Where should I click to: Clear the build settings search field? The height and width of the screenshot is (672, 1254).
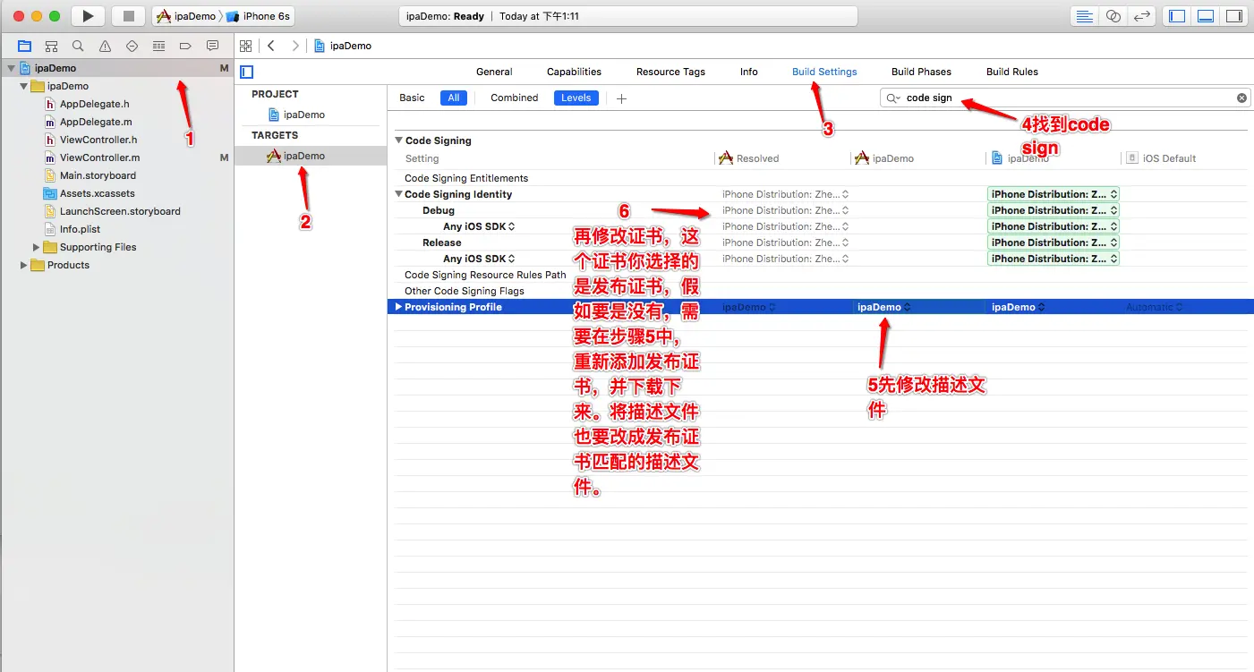pyautogui.click(x=1241, y=98)
